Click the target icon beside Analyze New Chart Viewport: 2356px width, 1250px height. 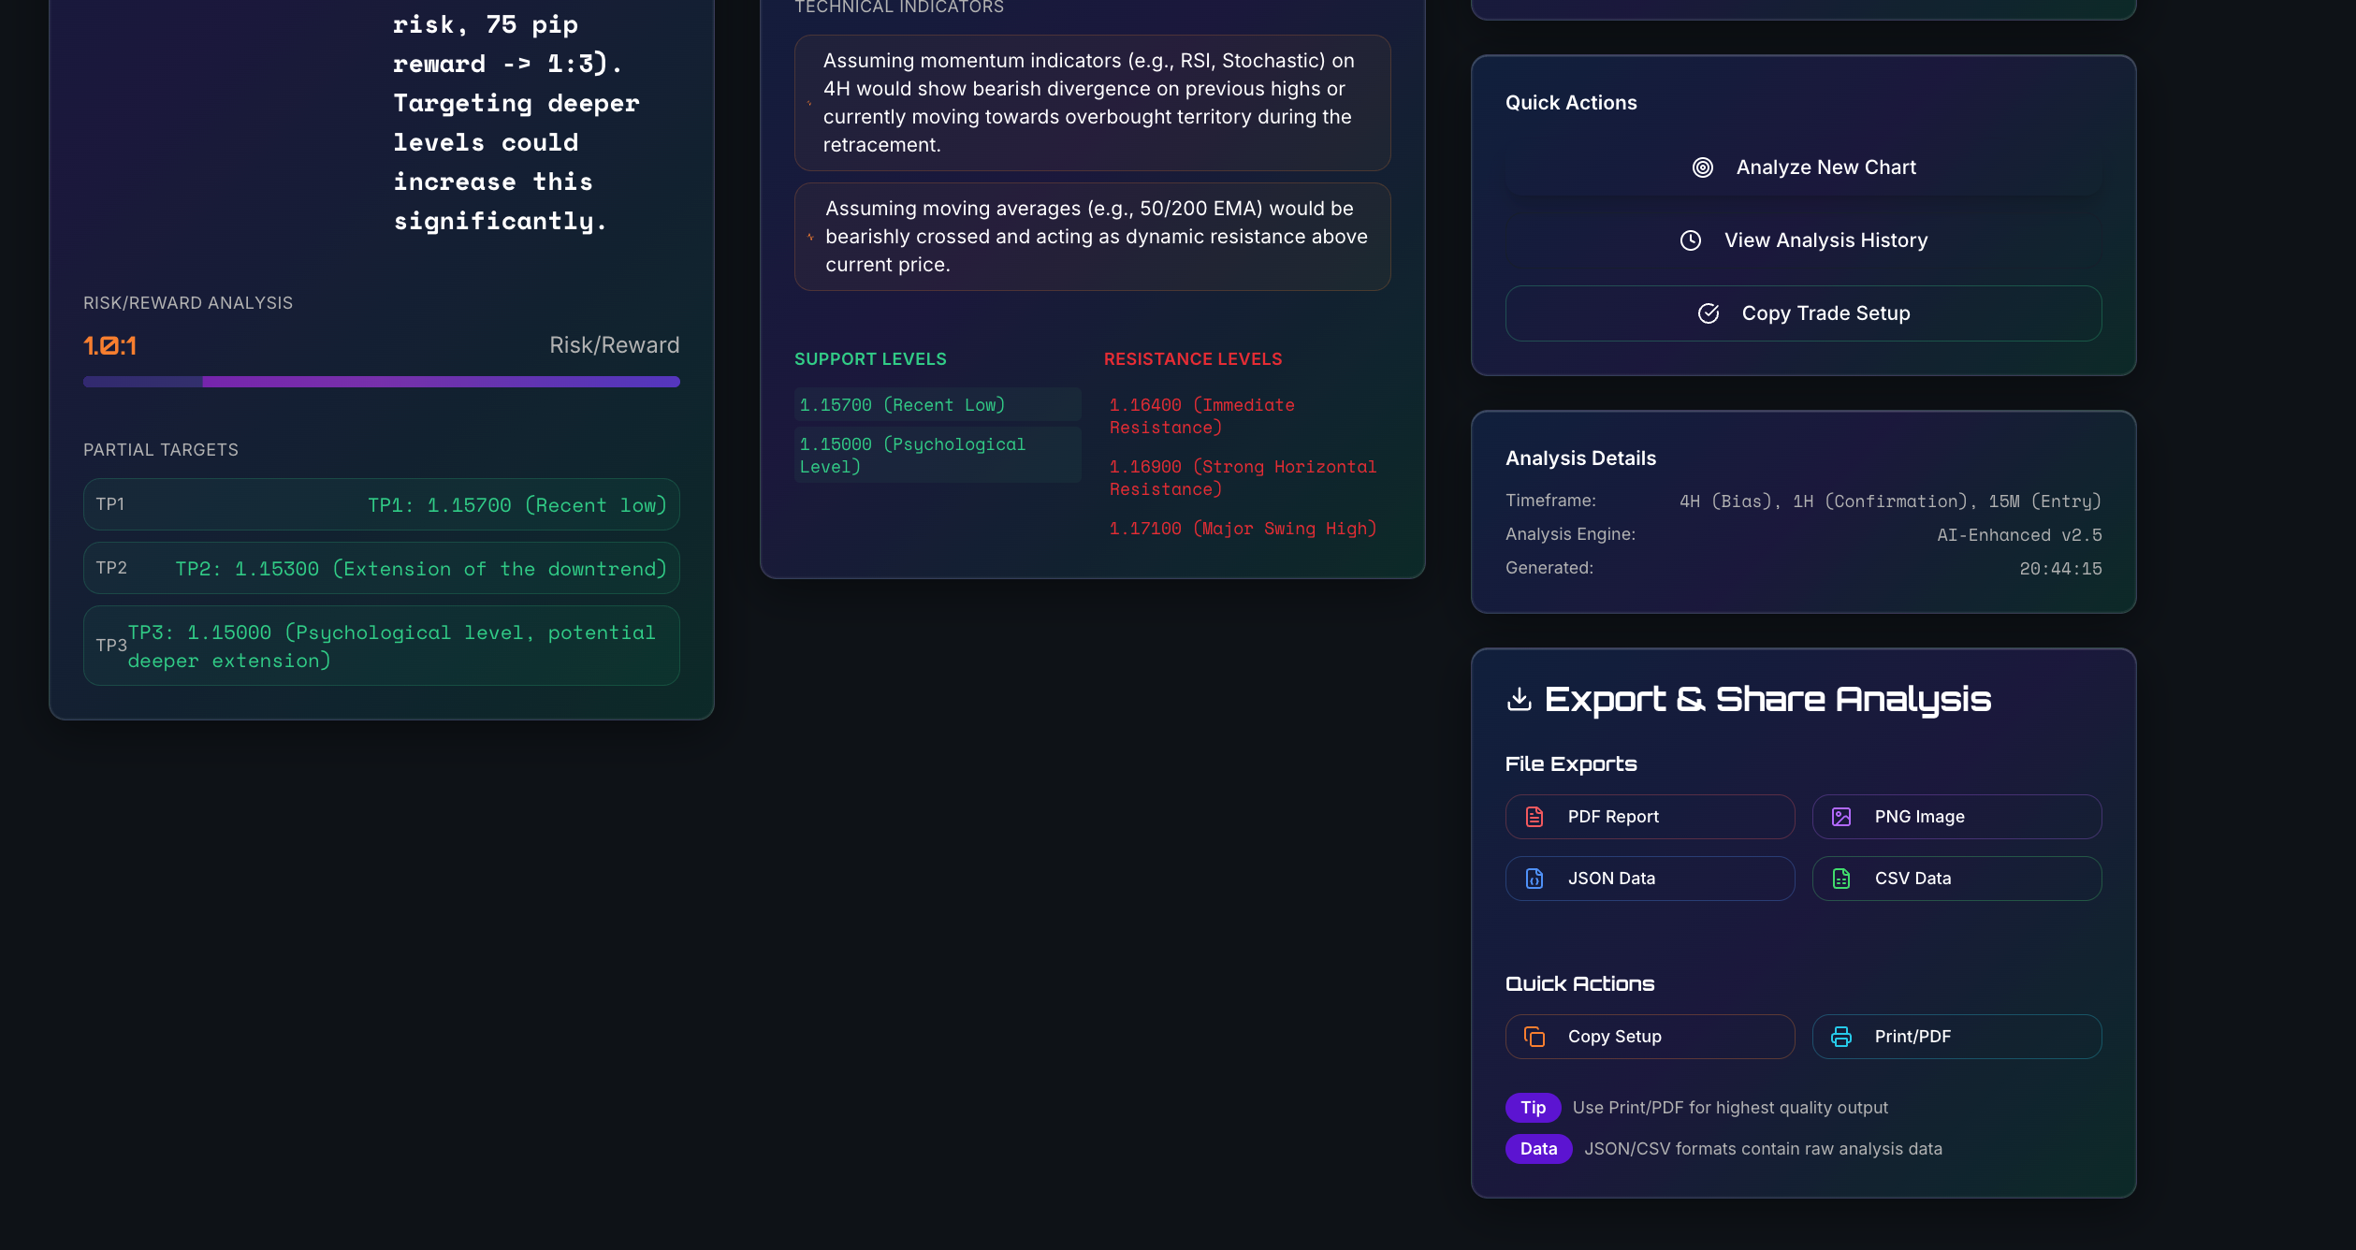pyautogui.click(x=1703, y=167)
